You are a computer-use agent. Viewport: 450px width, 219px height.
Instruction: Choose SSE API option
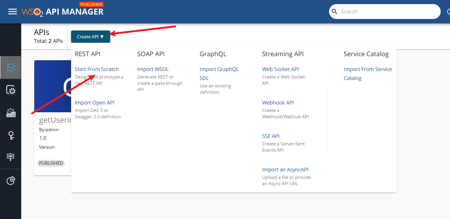point(271,136)
